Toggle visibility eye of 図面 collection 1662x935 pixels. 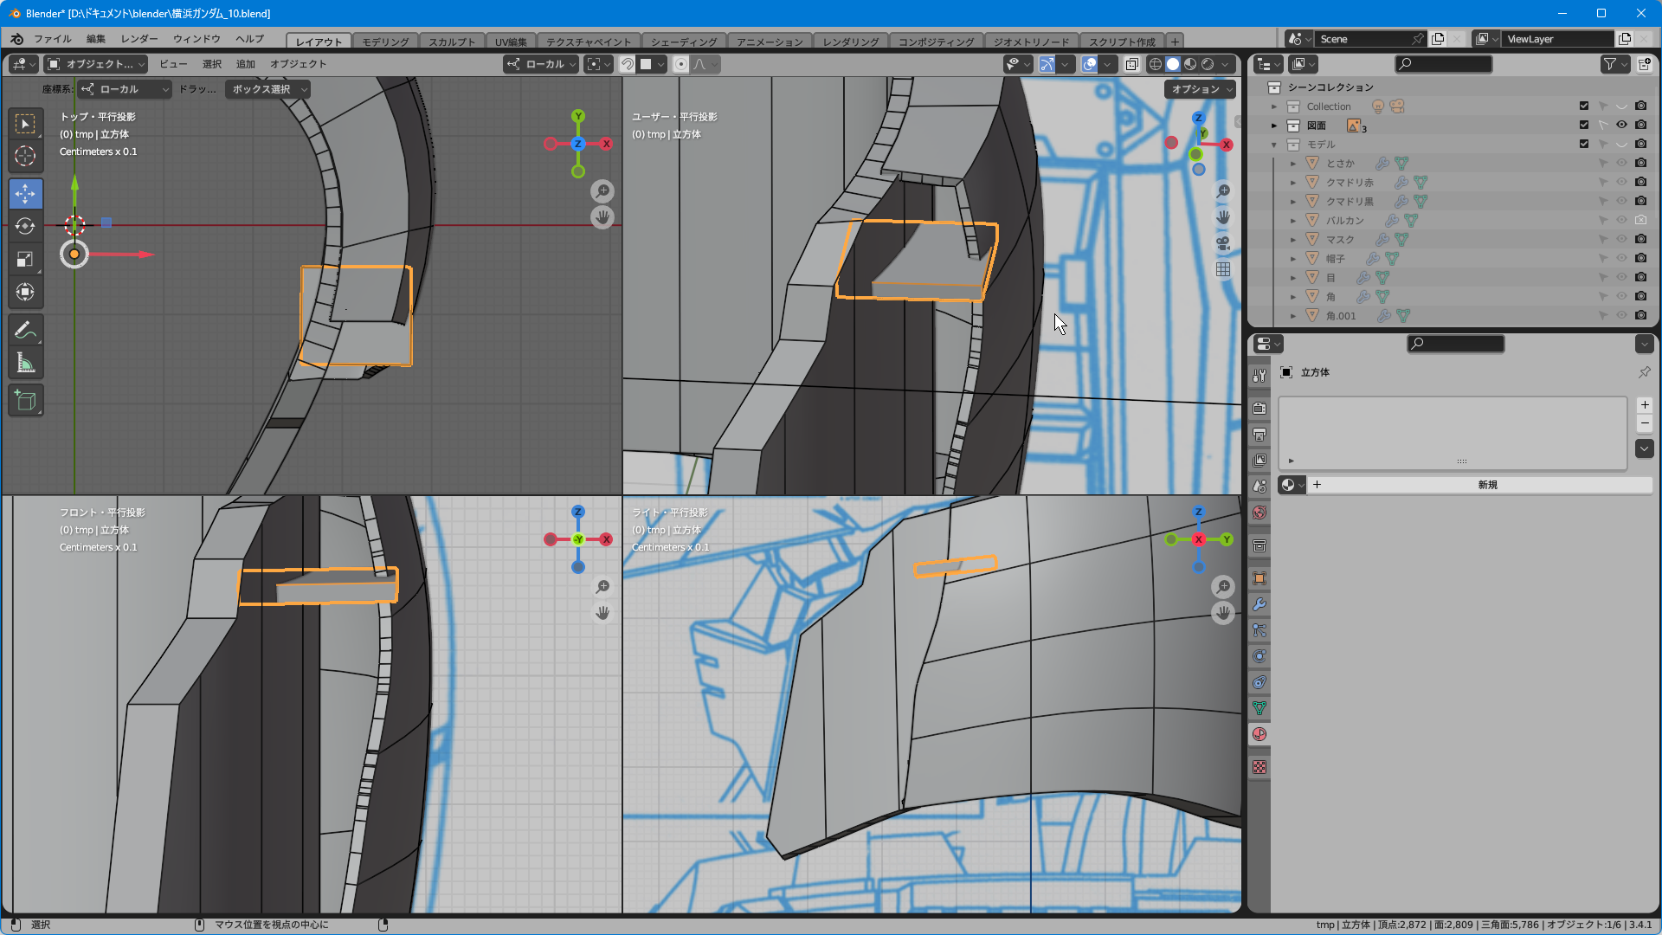(x=1621, y=125)
